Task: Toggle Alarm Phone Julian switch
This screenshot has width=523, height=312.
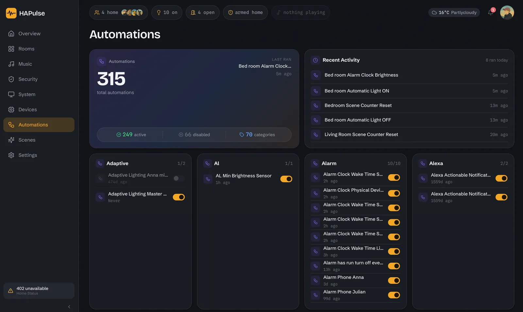Action: [x=394, y=295]
